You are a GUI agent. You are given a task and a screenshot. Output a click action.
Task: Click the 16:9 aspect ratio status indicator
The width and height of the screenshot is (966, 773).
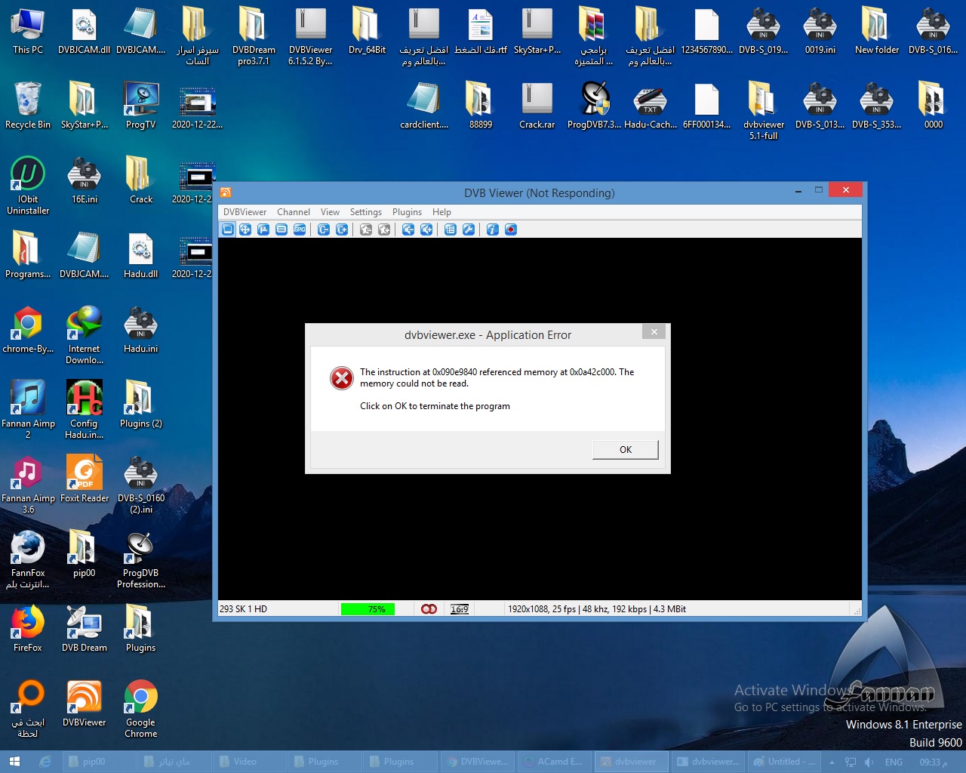coord(460,609)
